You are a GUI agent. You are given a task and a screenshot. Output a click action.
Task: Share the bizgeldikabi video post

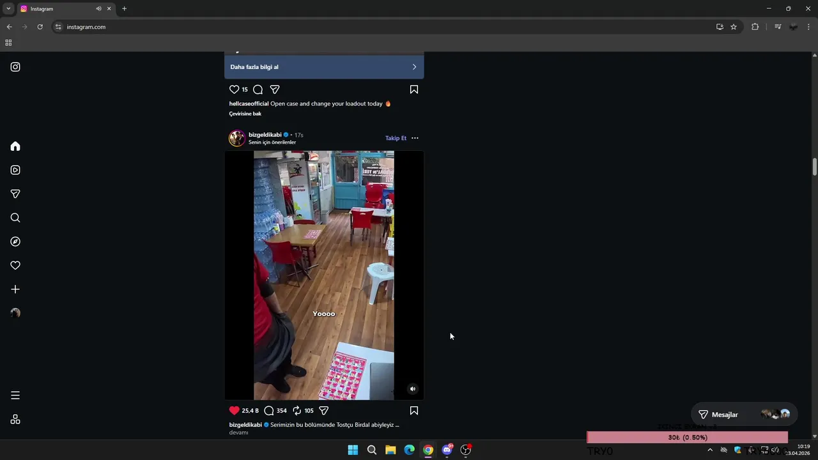[x=323, y=411]
